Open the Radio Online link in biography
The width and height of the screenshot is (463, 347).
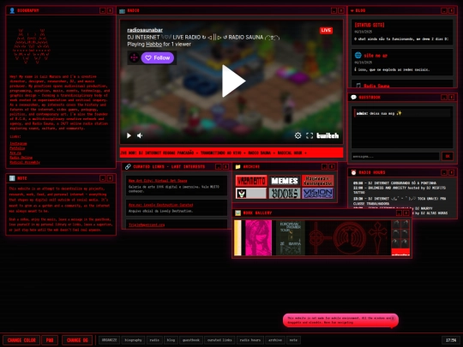coord(21,158)
